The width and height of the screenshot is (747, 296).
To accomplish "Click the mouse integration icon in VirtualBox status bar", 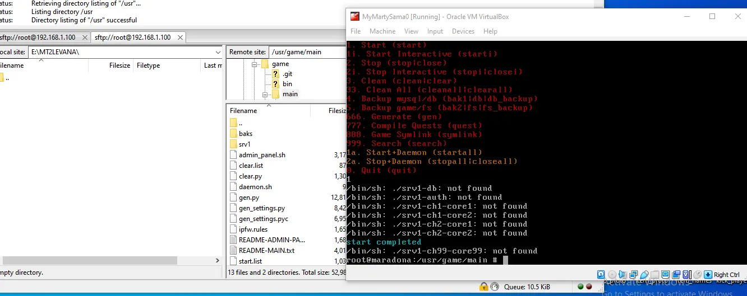I will point(697,274).
